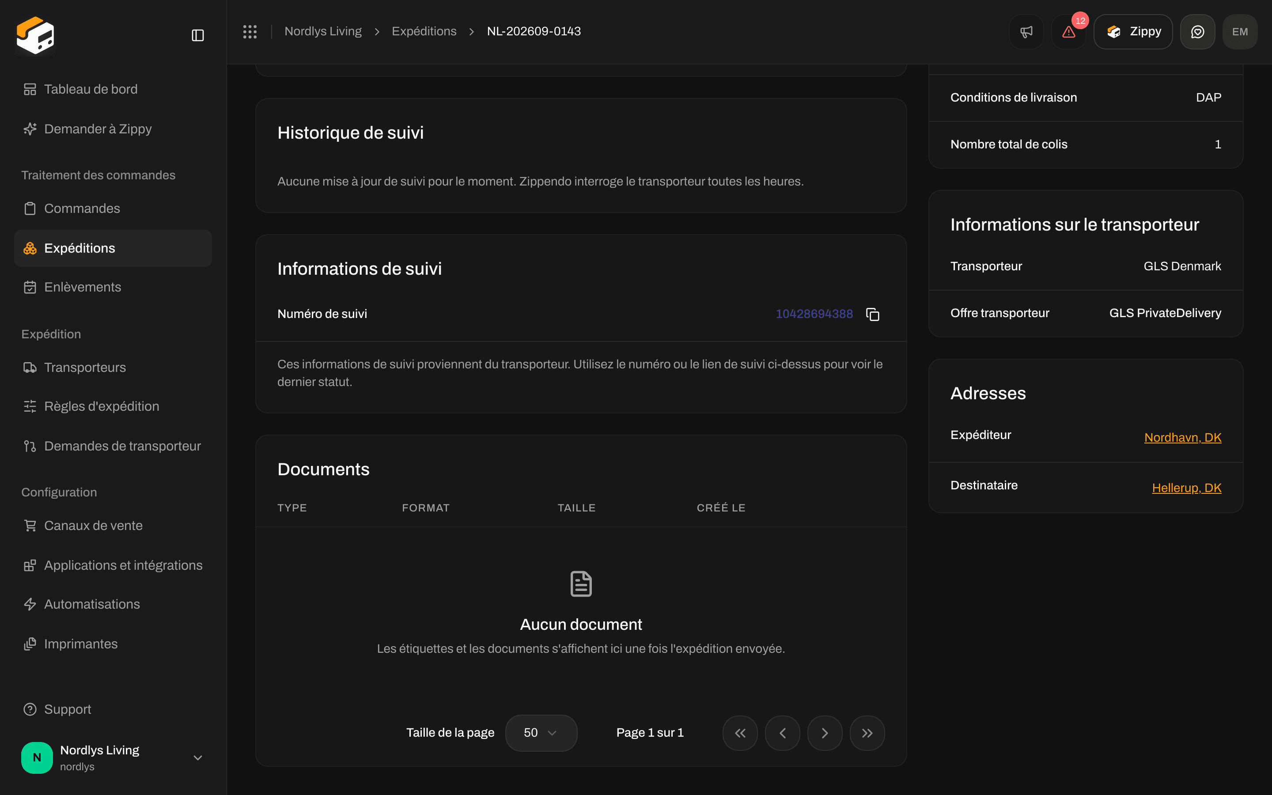1272x795 pixels.
Task: Open the alerts warning icon with badge 12
Action: pos(1068,31)
